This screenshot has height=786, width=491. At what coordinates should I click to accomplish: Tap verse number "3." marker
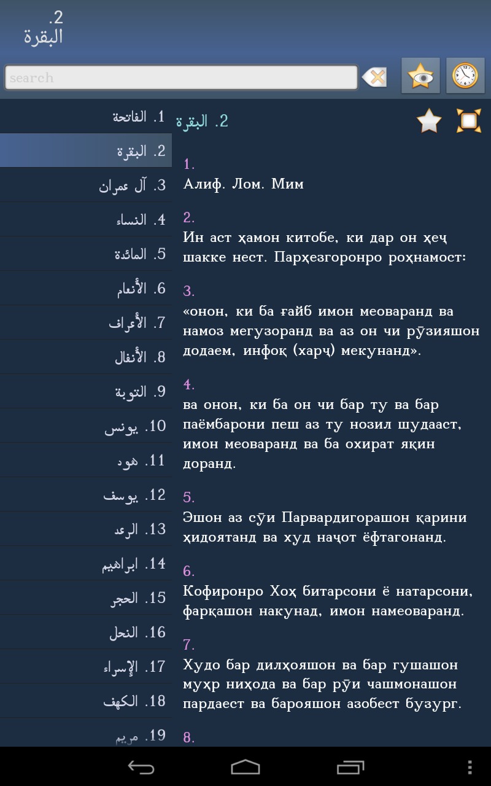click(x=189, y=291)
